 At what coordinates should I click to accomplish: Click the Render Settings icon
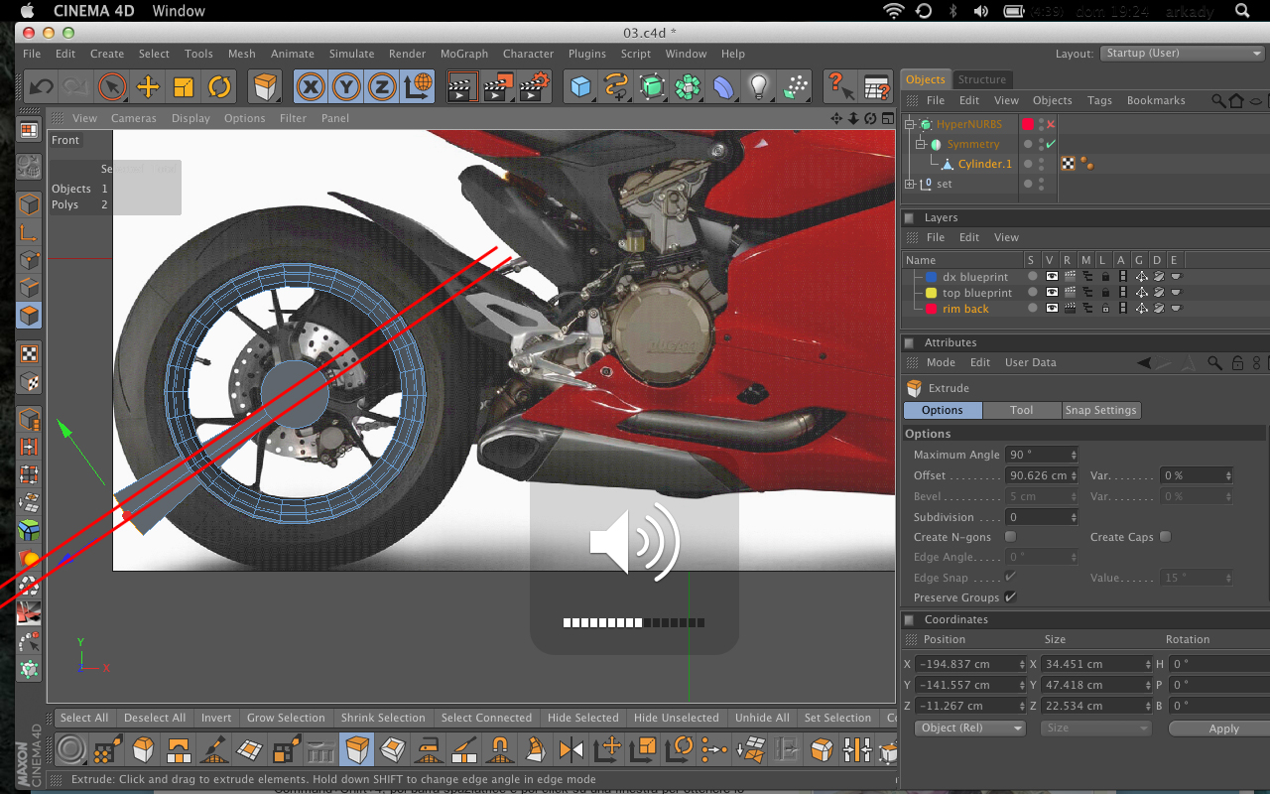pyautogui.click(x=535, y=87)
